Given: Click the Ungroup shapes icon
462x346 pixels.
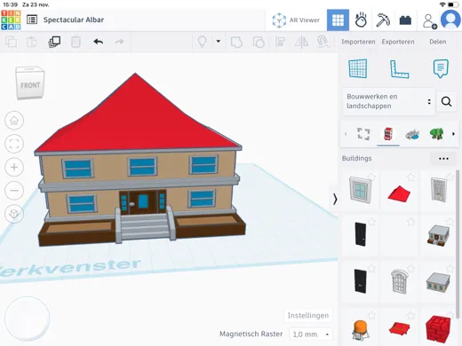Looking at the screenshot, I should coord(259,42).
